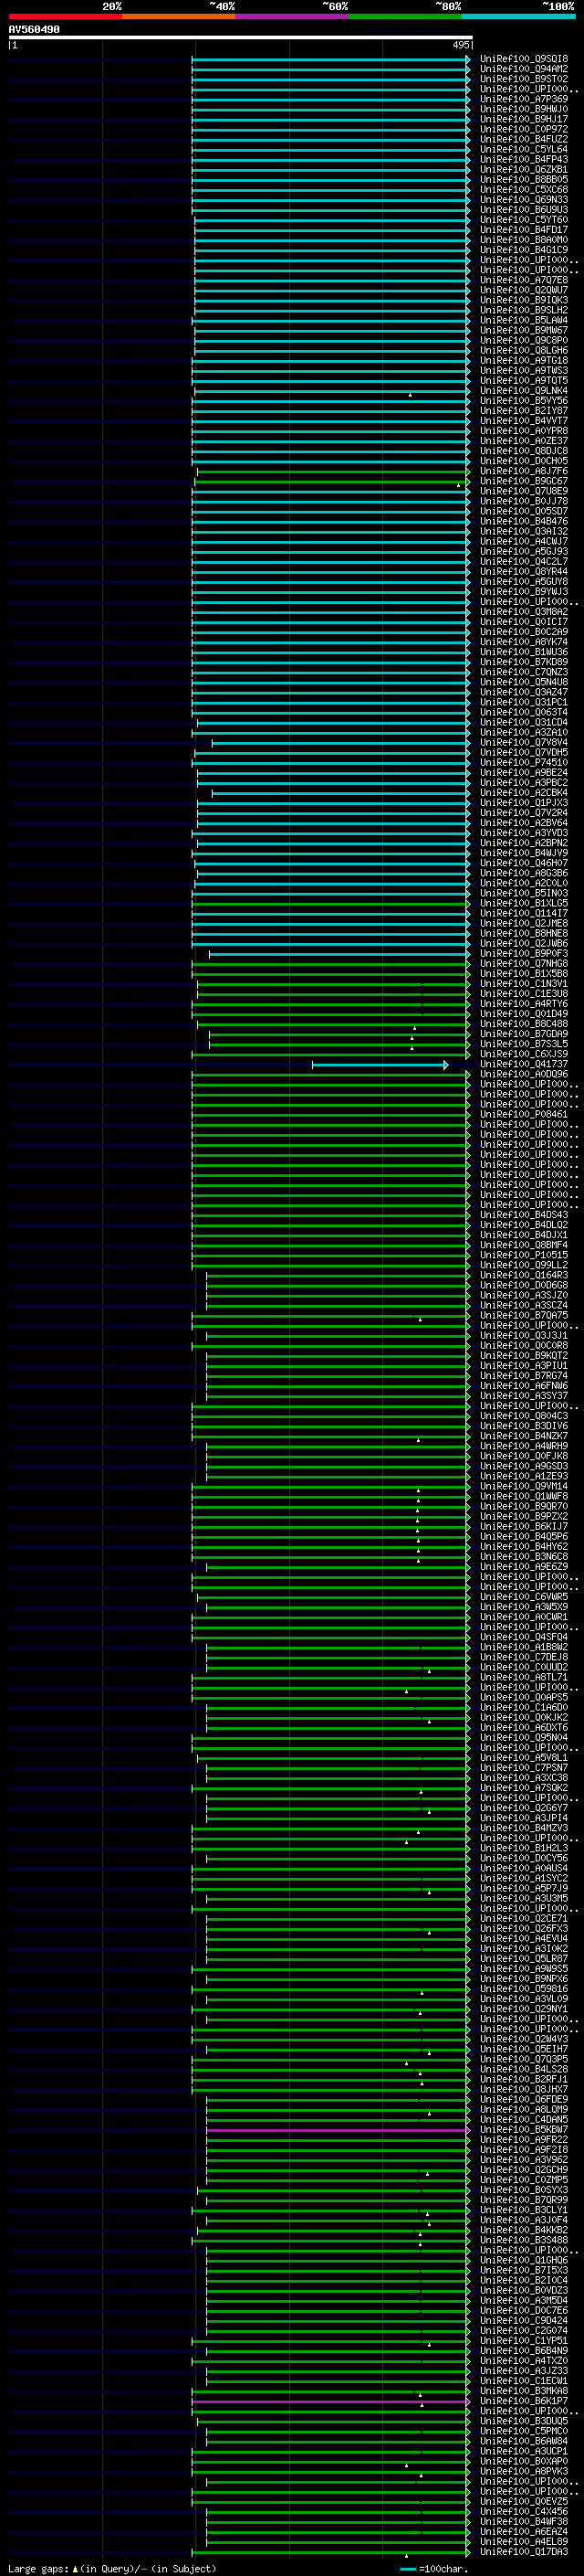Click UniRef100_Q69N33 entry
The width and height of the screenshot is (584, 2576).
(x=524, y=200)
